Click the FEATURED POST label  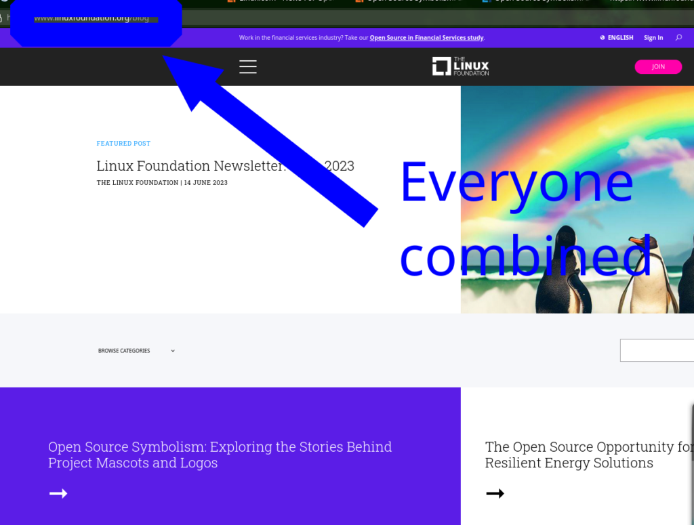pyautogui.click(x=123, y=144)
